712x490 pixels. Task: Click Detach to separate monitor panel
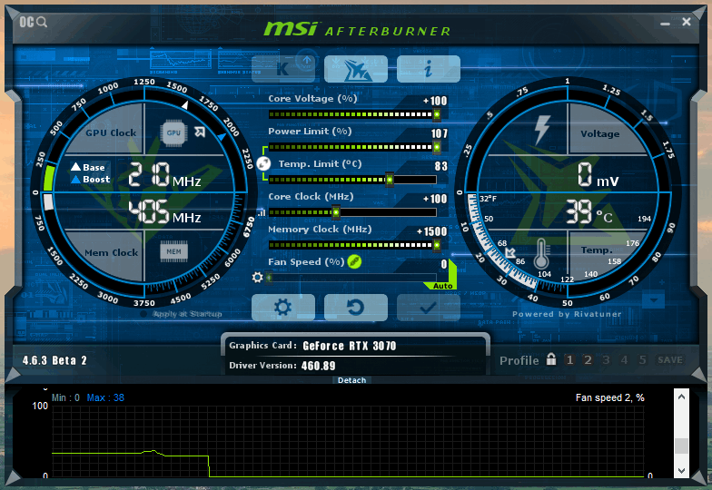click(352, 380)
